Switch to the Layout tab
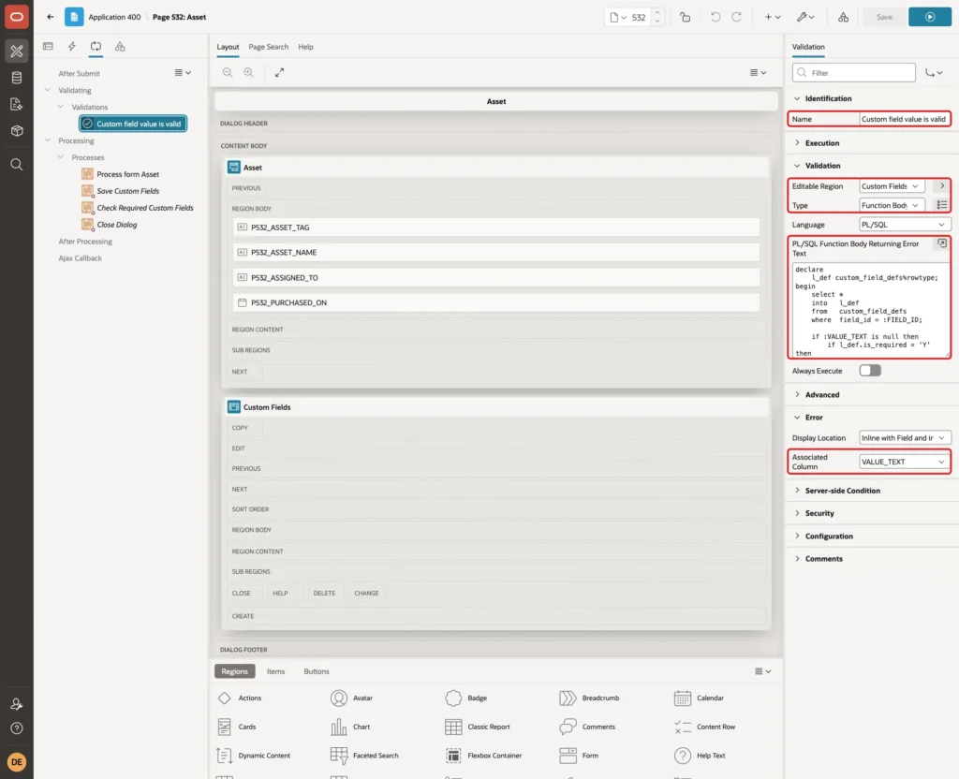 click(x=228, y=47)
